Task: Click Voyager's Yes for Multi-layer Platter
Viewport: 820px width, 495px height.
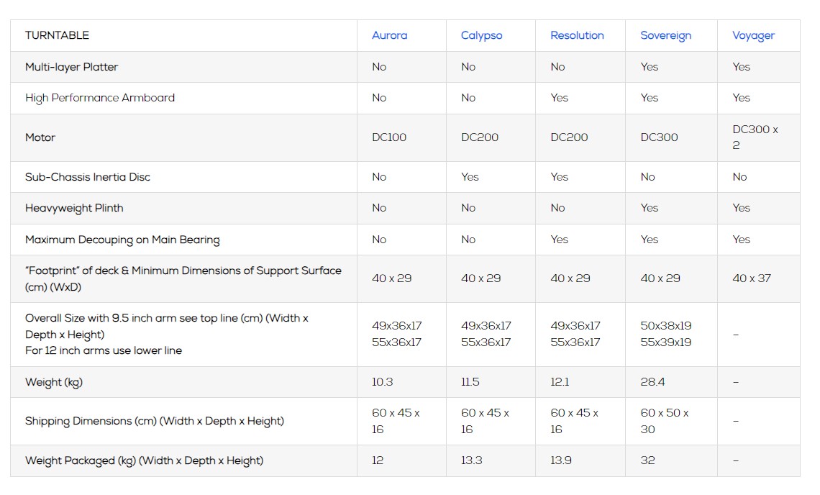Action: (741, 67)
